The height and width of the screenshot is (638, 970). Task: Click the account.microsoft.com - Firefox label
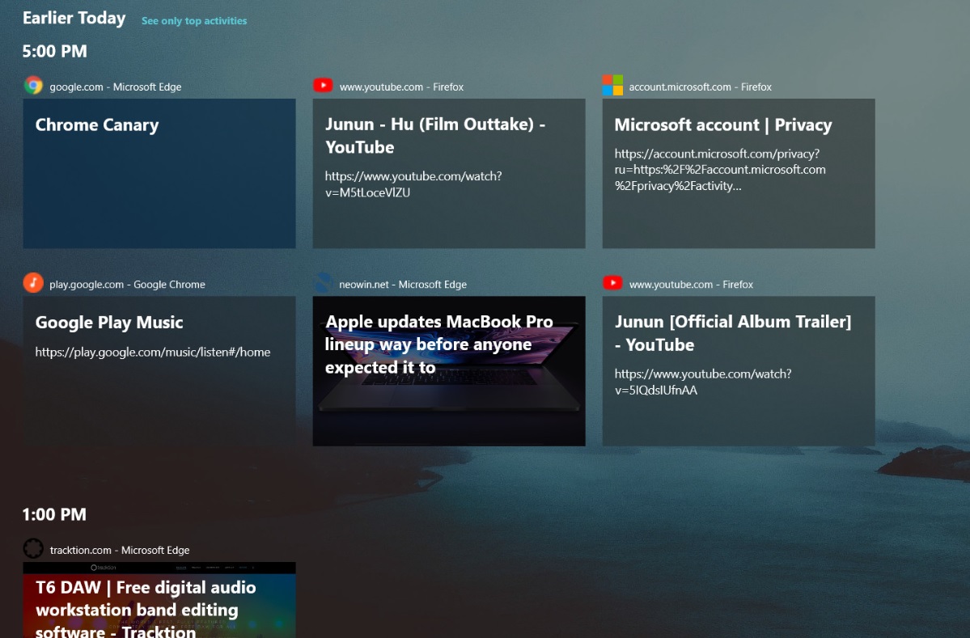point(701,87)
